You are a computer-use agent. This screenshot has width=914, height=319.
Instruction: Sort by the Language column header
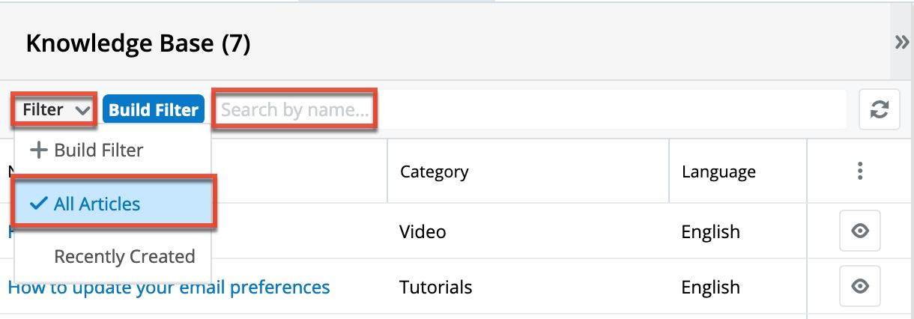point(718,171)
